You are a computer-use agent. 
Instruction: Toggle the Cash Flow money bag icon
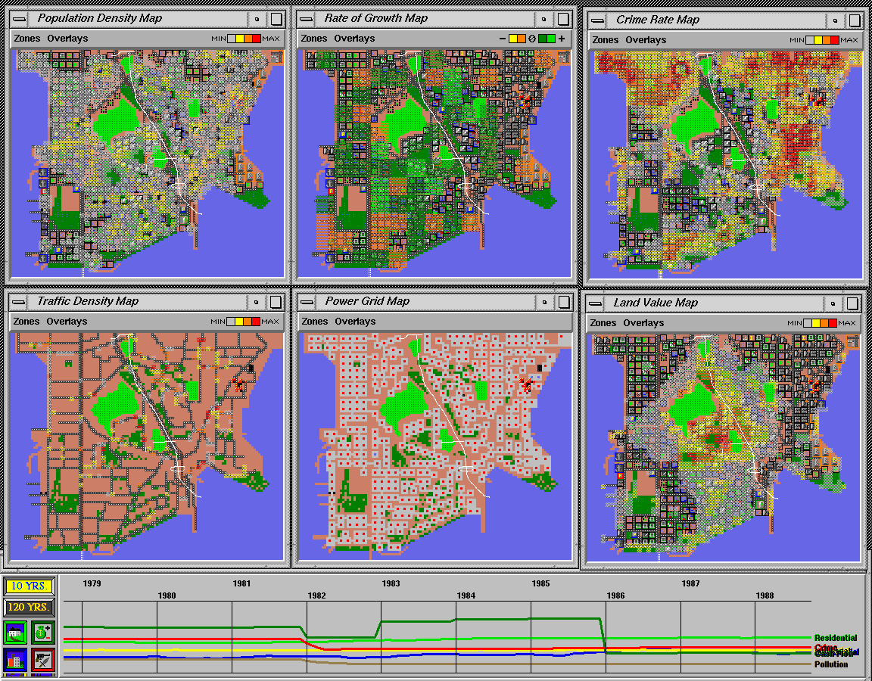[42, 633]
